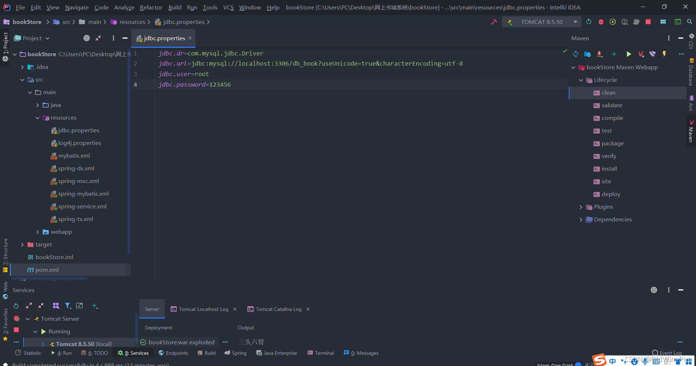Collapse the Lifecycle node in Maven
The height and width of the screenshot is (366, 696).
pyautogui.click(x=581, y=80)
